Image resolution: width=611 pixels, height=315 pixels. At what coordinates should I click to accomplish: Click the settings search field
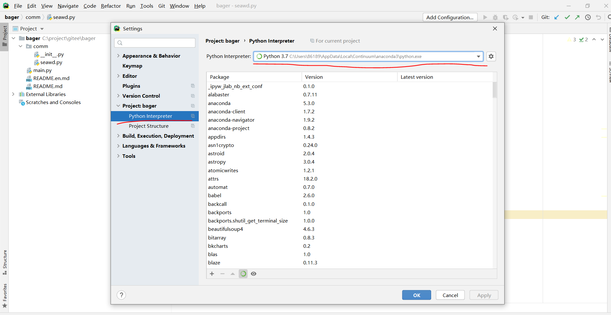coord(155,43)
